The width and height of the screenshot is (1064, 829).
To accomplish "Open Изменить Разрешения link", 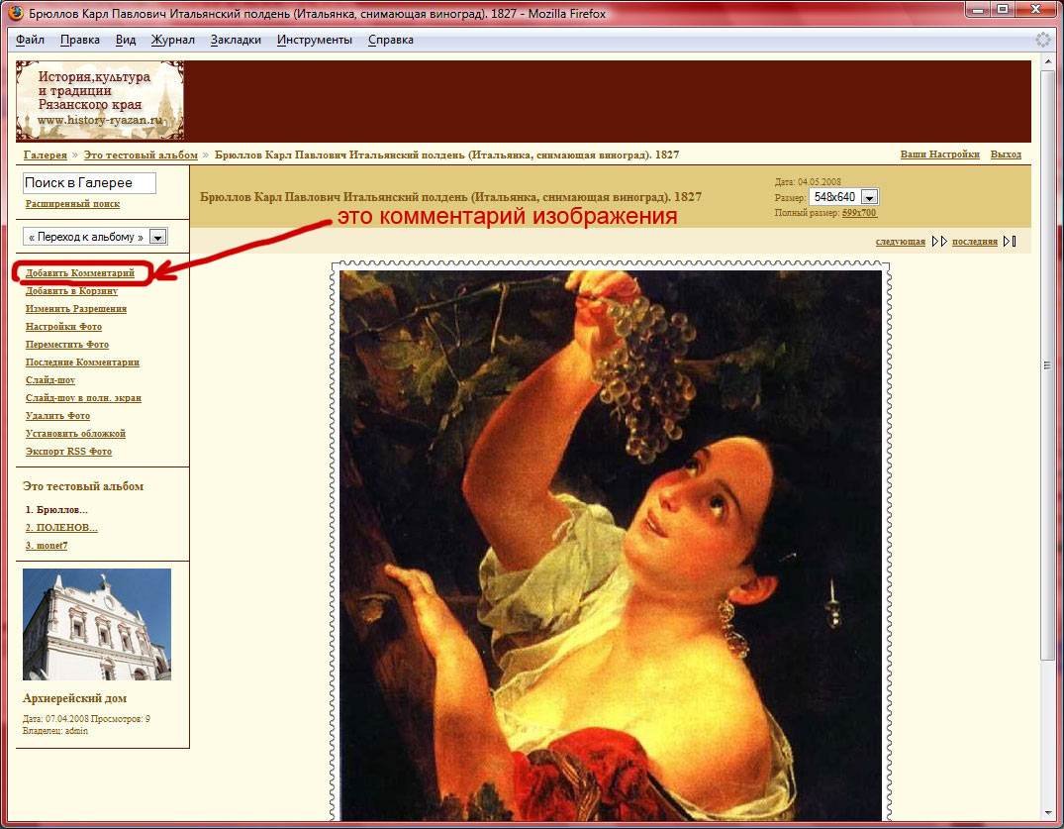I will (x=76, y=308).
